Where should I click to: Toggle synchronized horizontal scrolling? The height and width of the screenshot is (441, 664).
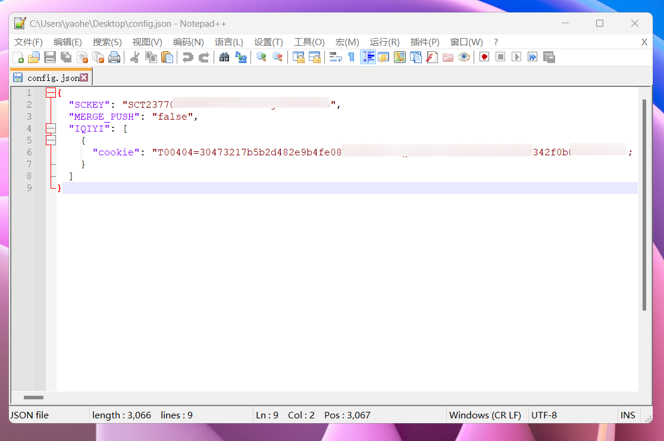click(x=315, y=57)
